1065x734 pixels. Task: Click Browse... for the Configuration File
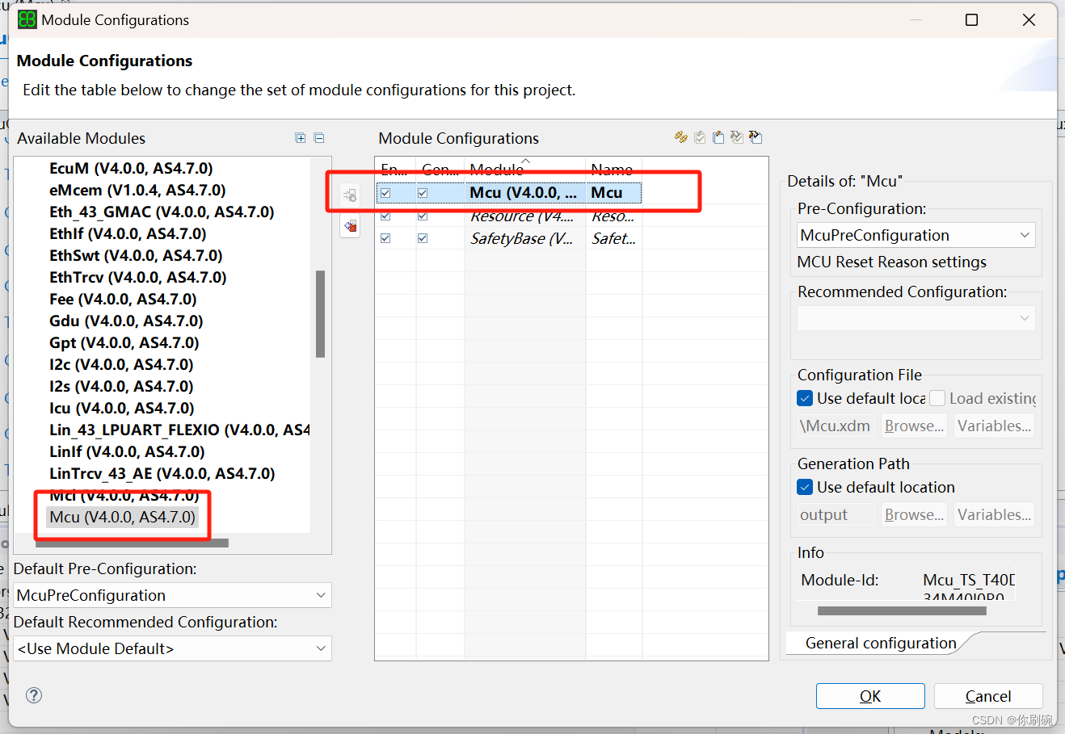(914, 426)
